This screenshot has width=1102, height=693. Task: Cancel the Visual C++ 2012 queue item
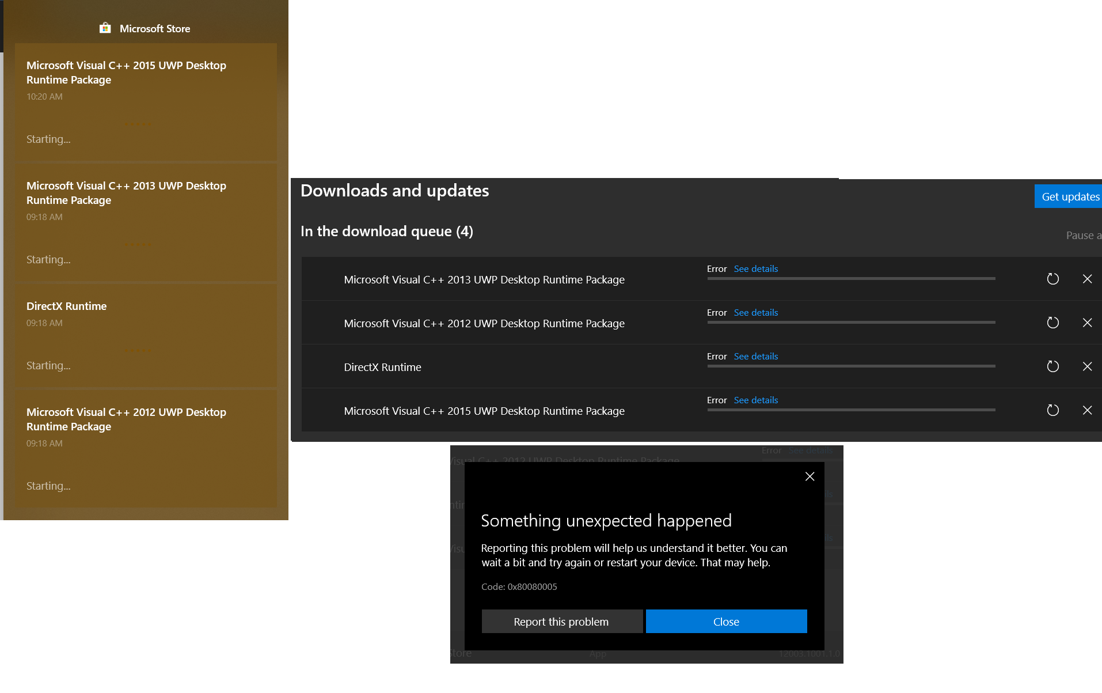coord(1087,323)
